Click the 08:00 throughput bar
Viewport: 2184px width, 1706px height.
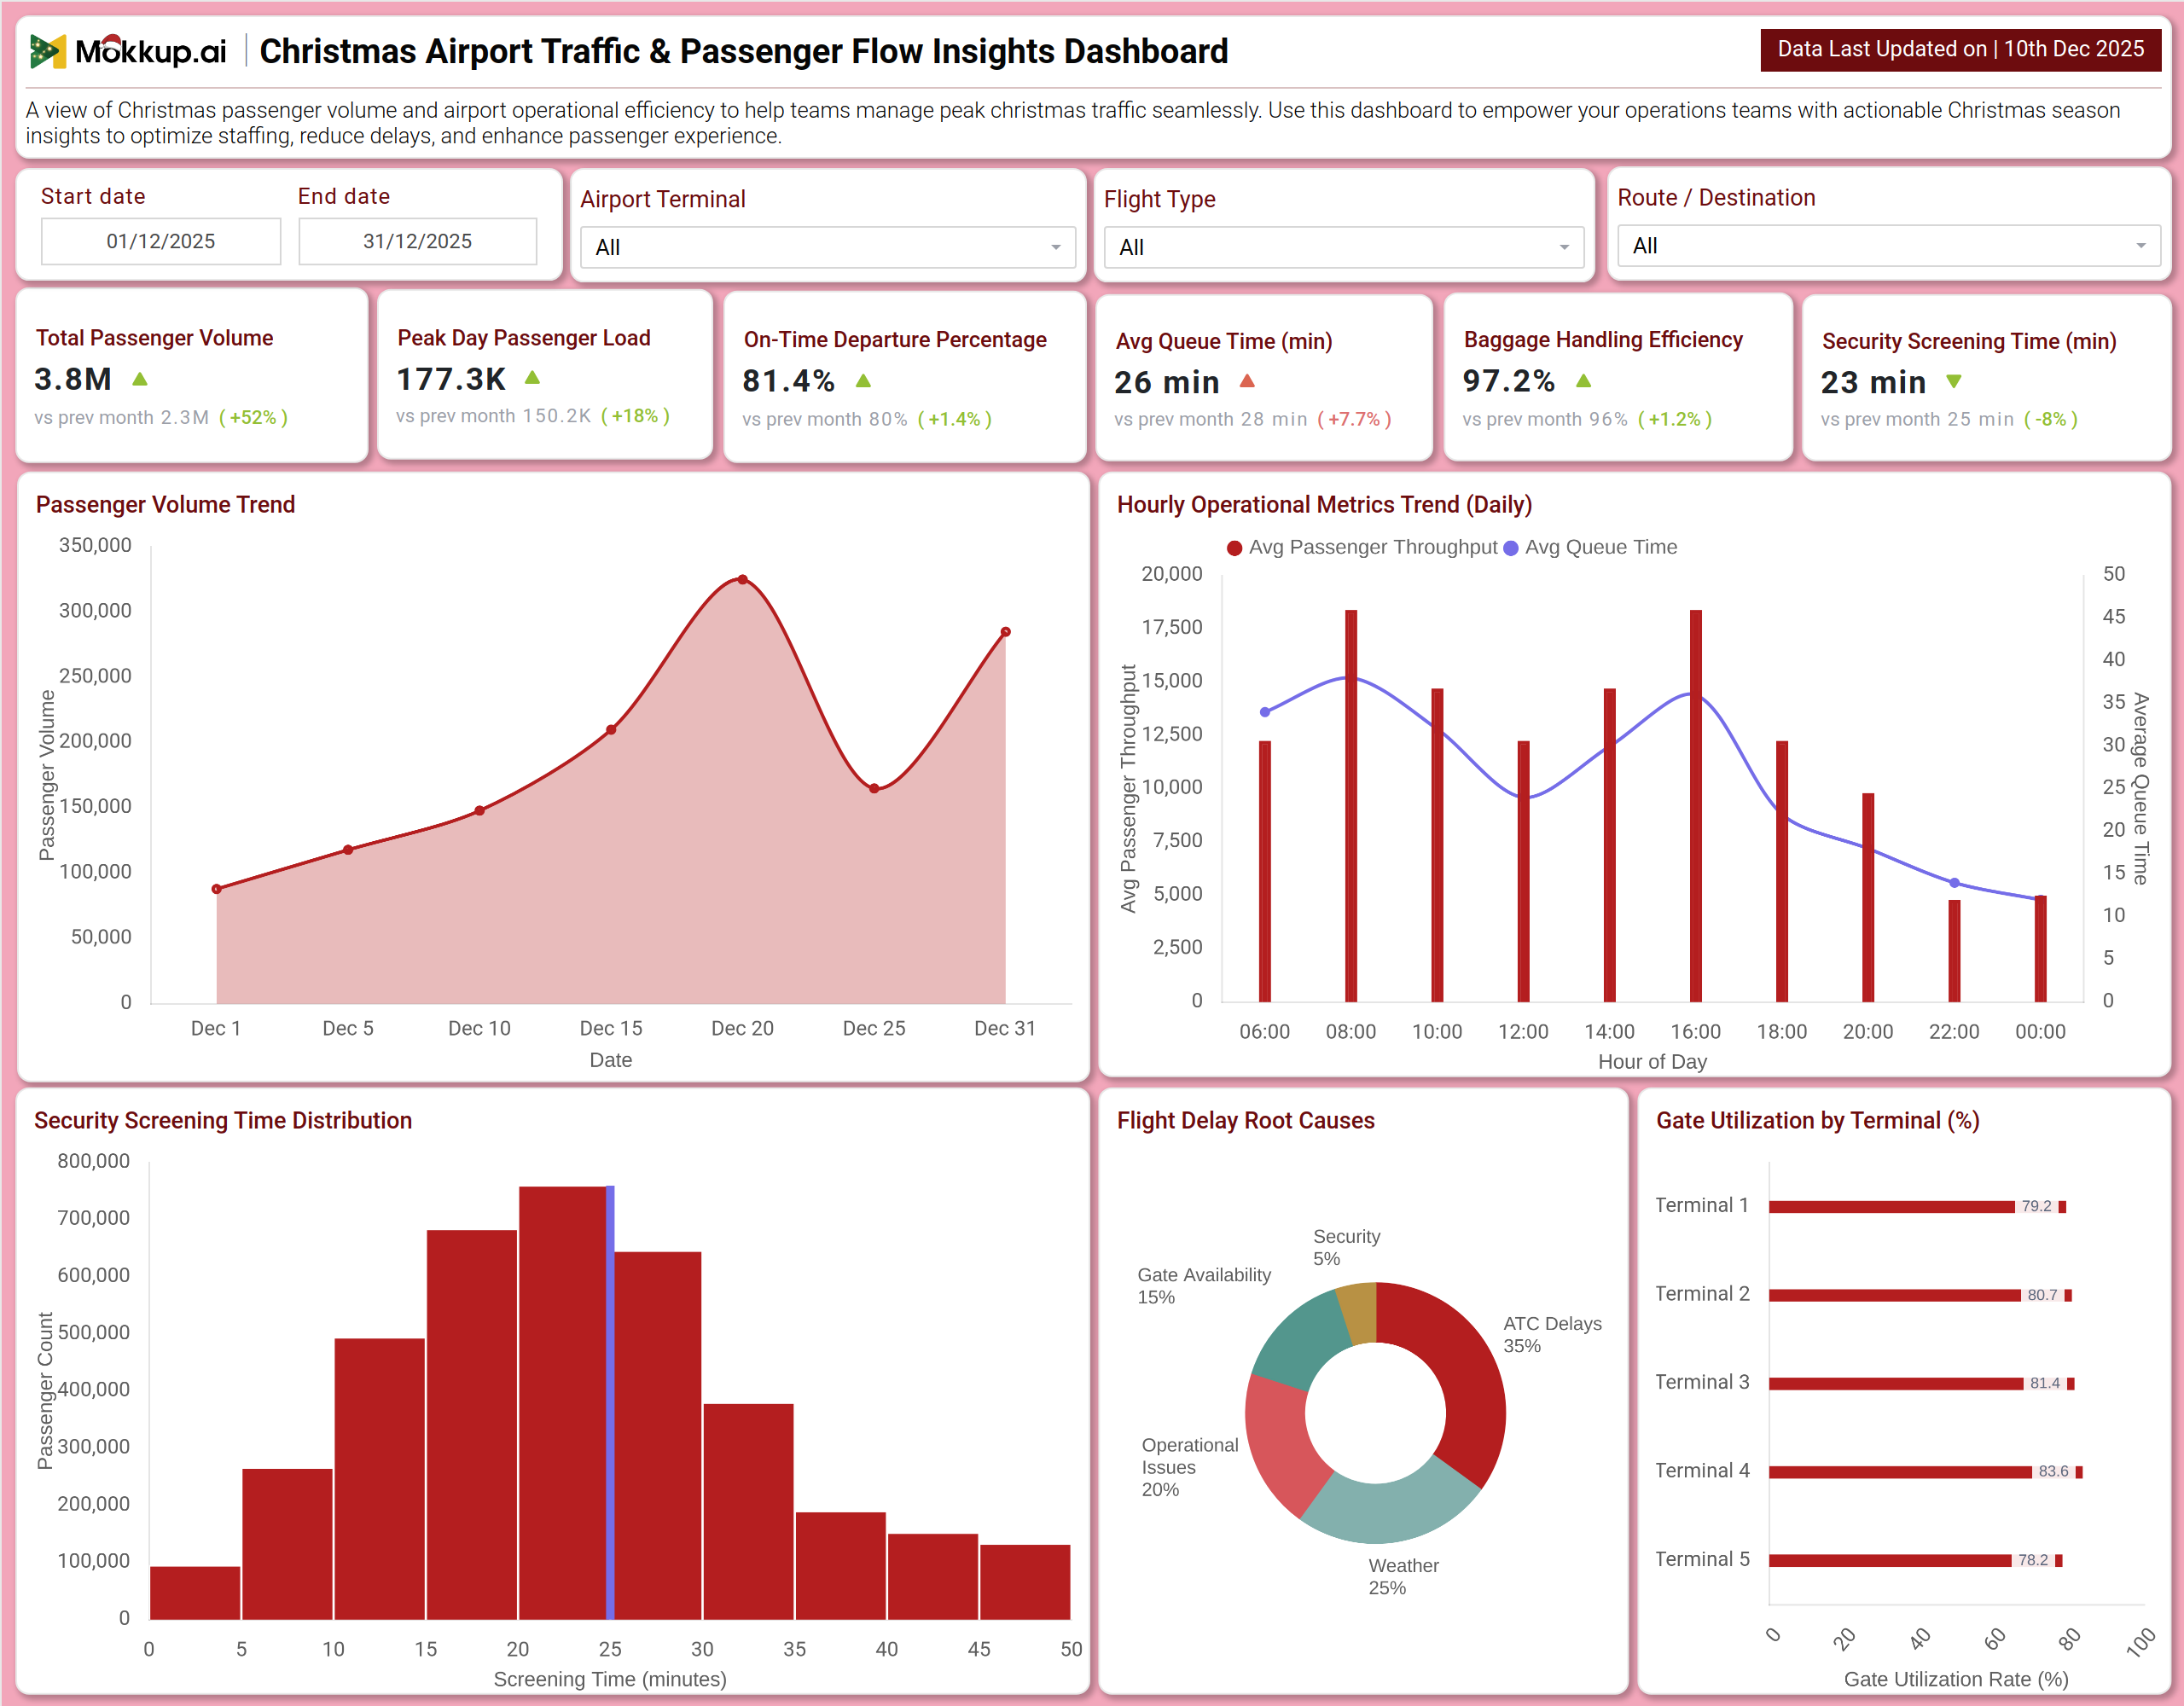[1351, 806]
